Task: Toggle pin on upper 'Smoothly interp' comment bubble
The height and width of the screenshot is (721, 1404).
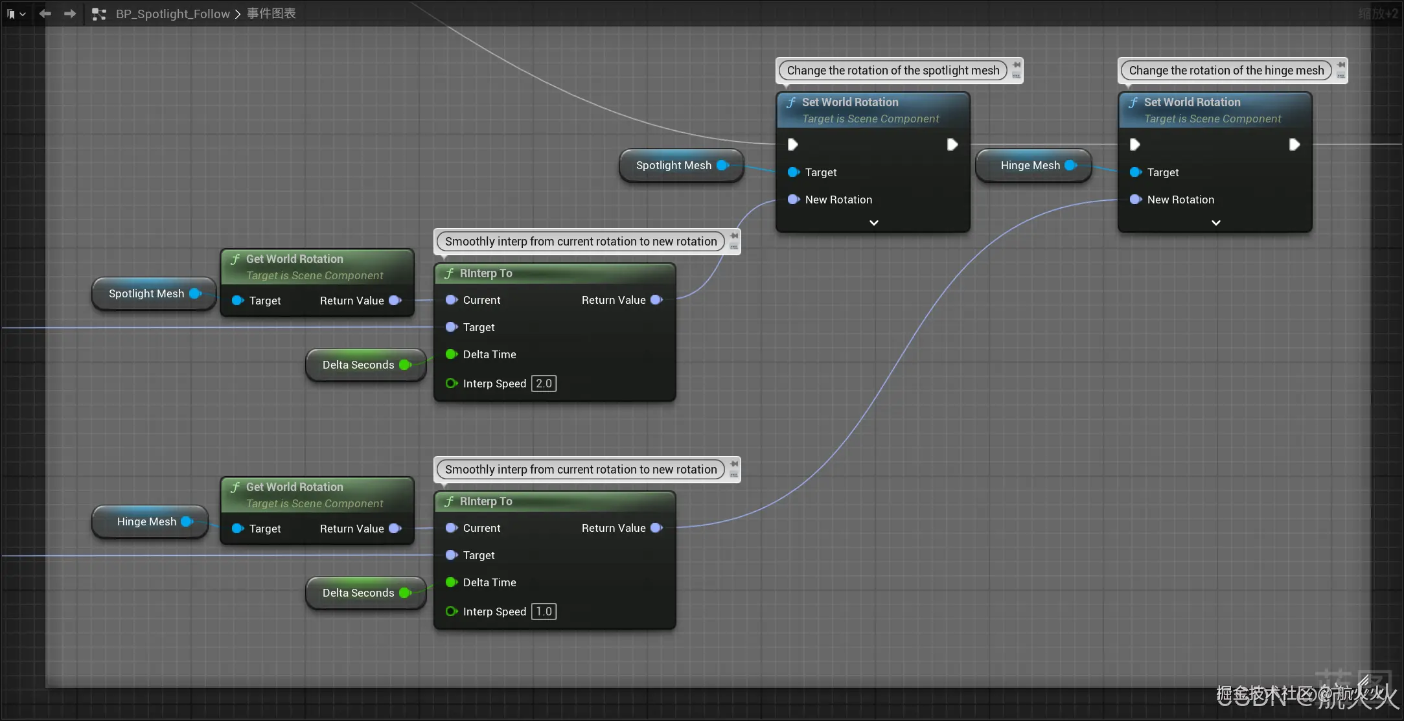Action: click(734, 236)
